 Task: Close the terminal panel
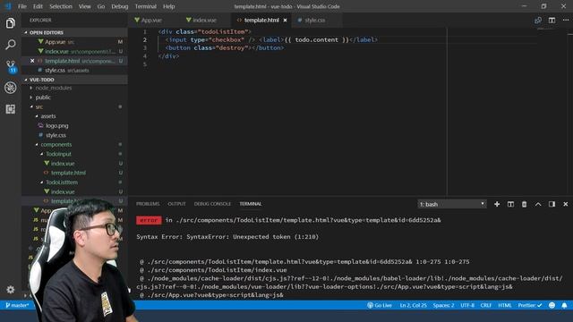tap(565, 204)
